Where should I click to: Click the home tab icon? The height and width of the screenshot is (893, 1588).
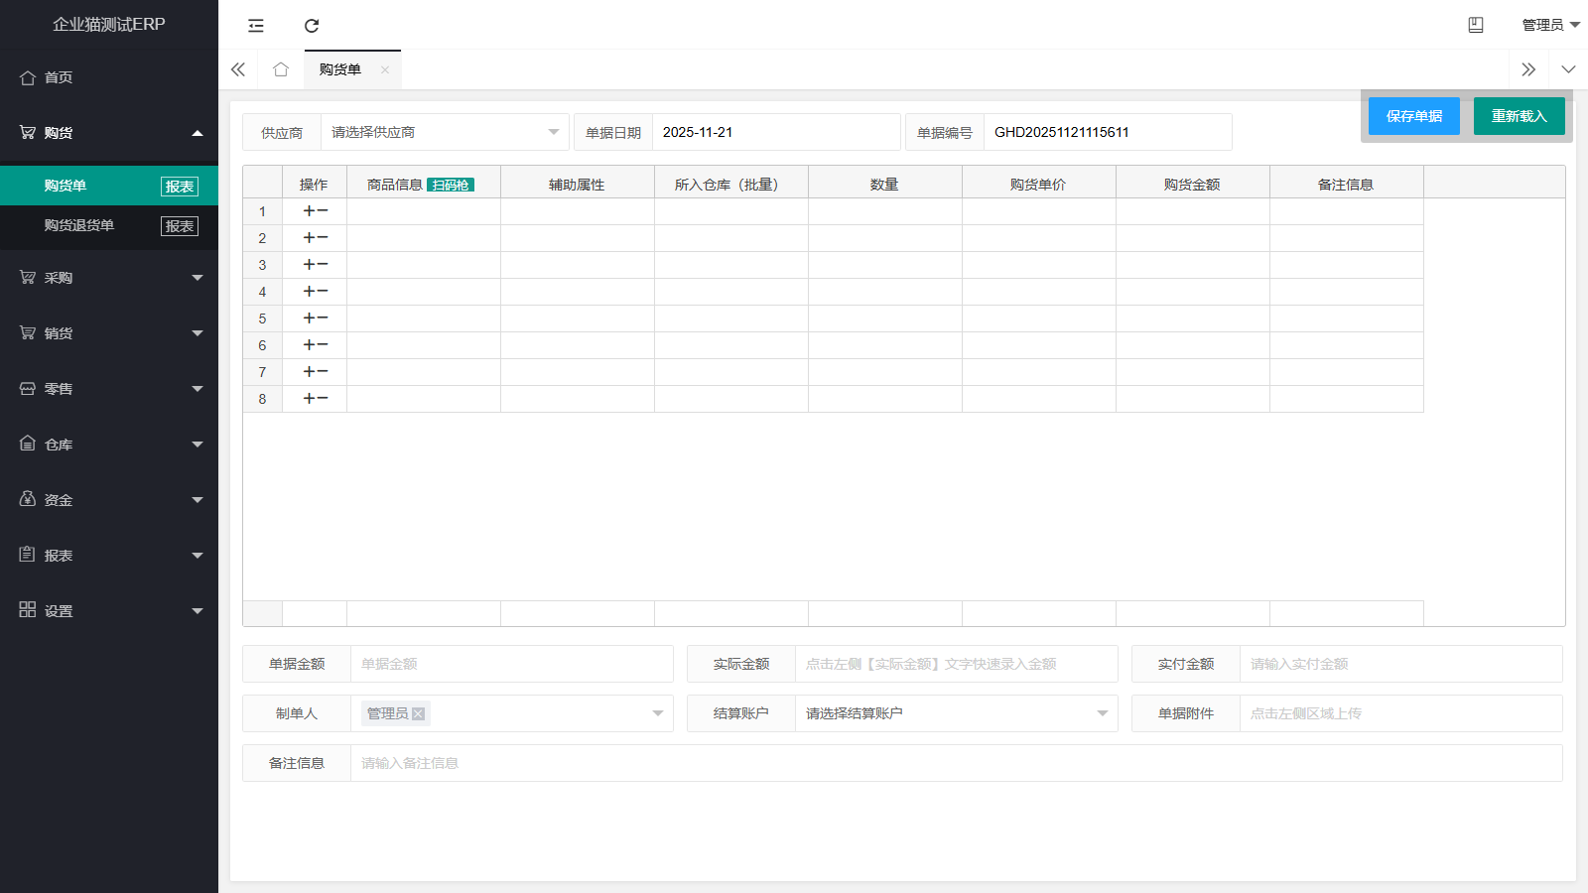click(x=281, y=69)
